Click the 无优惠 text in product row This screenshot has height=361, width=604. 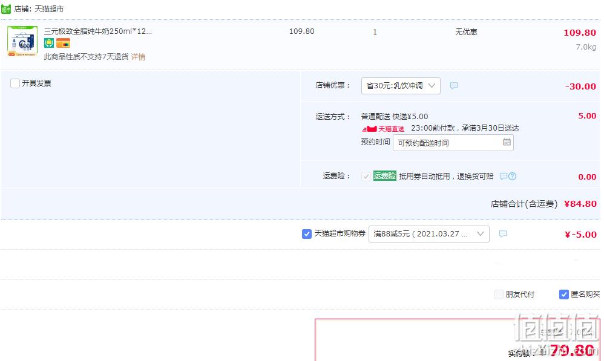466,31
